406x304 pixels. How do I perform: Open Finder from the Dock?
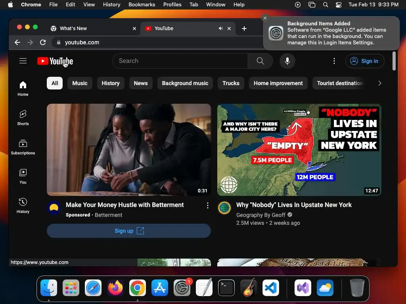[49, 288]
